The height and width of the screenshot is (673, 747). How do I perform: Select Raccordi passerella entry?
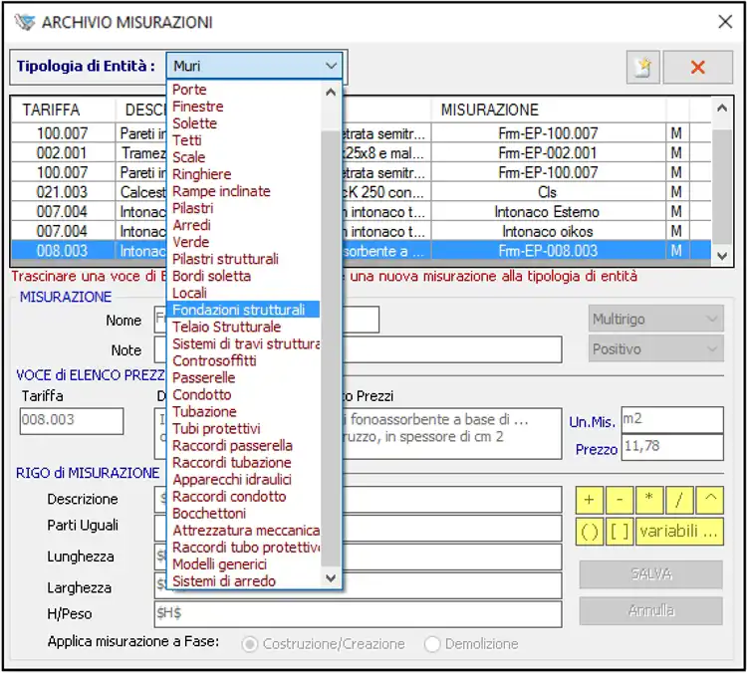(x=244, y=445)
